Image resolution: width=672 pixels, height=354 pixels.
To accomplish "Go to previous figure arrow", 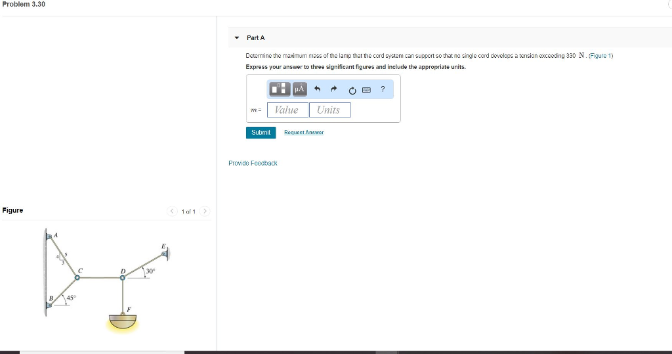I will pos(172,211).
